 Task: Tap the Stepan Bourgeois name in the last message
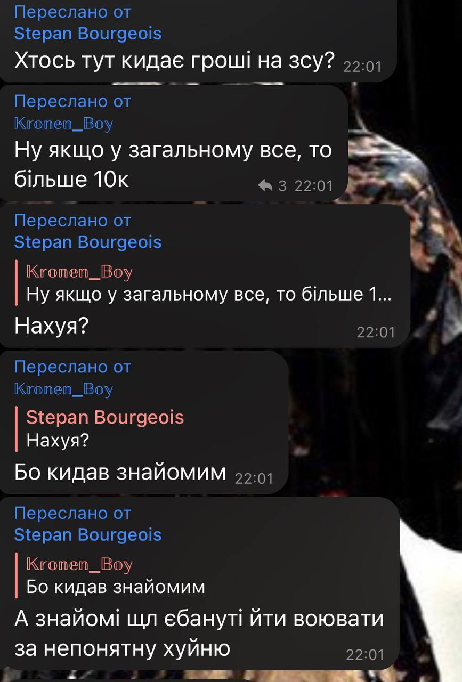88,535
